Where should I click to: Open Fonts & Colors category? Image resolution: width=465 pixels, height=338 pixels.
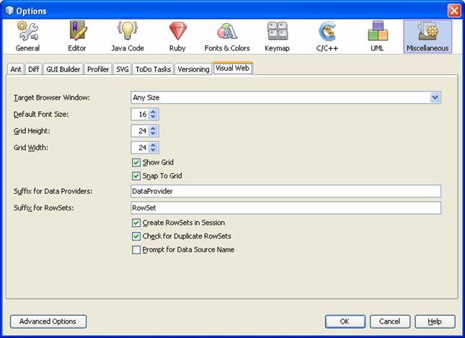pyautogui.click(x=227, y=36)
